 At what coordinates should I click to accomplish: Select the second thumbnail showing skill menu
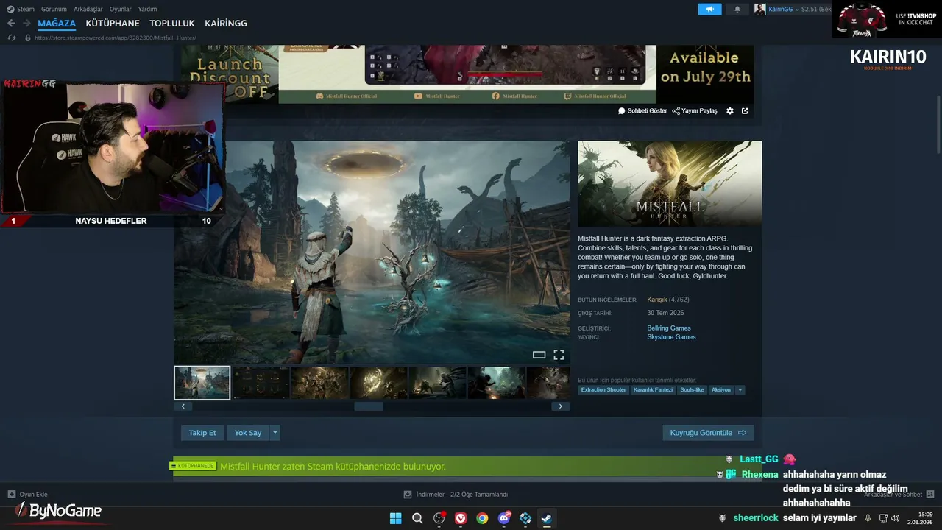coord(261,383)
